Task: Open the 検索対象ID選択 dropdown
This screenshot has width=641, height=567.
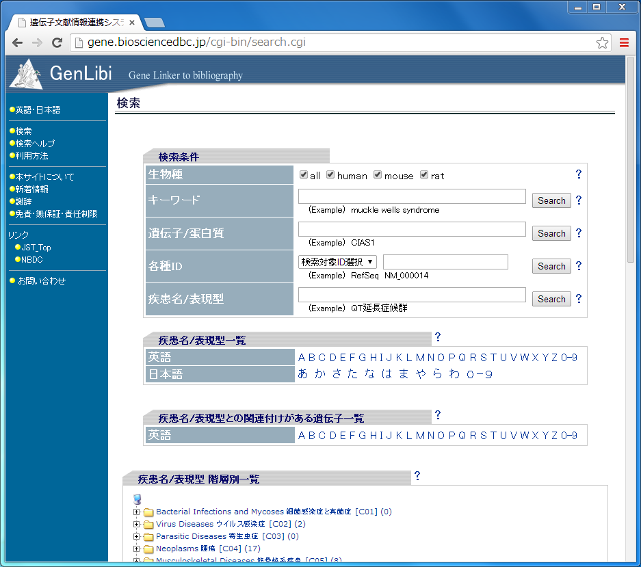Action: (338, 262)
